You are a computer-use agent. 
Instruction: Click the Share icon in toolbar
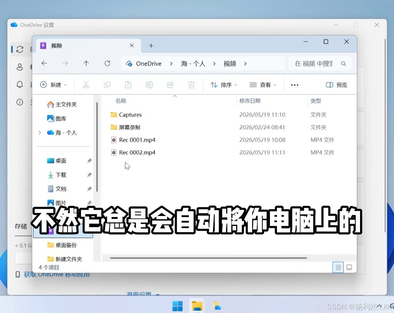[x=170, y=85]
